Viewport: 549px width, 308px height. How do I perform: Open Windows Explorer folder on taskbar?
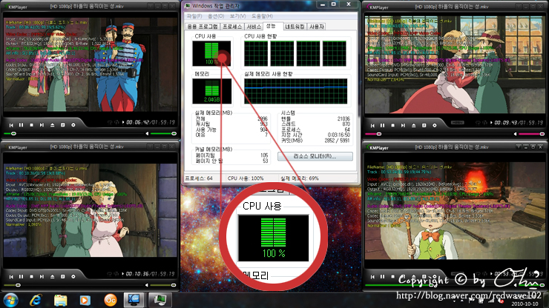(x=61, y=301)
